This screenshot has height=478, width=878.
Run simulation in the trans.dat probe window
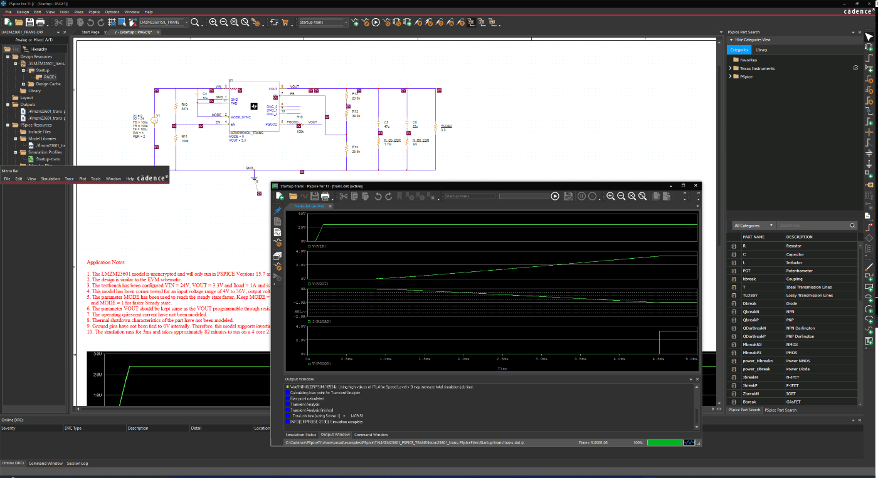point(554,196)
